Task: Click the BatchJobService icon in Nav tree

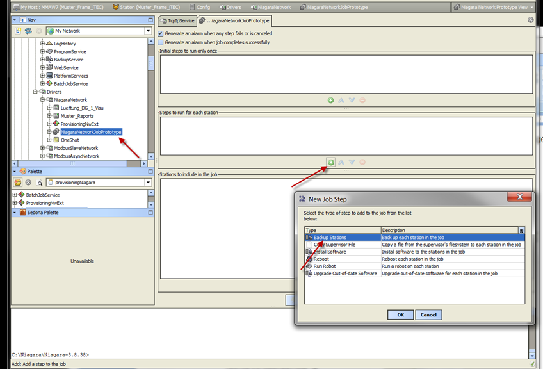Action: pyautogui.click(x=49, y=83)
